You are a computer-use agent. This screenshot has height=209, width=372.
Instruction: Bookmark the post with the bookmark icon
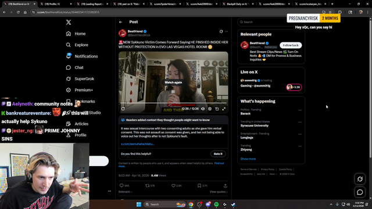coord(199,186)
